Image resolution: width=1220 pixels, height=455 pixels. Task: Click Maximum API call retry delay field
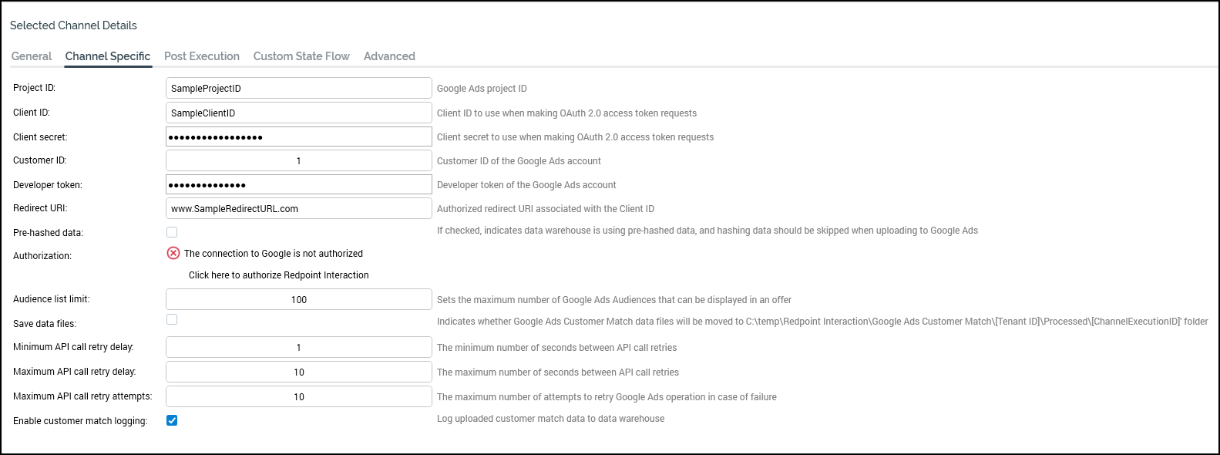pyautogui.click(x=298, y=372)
